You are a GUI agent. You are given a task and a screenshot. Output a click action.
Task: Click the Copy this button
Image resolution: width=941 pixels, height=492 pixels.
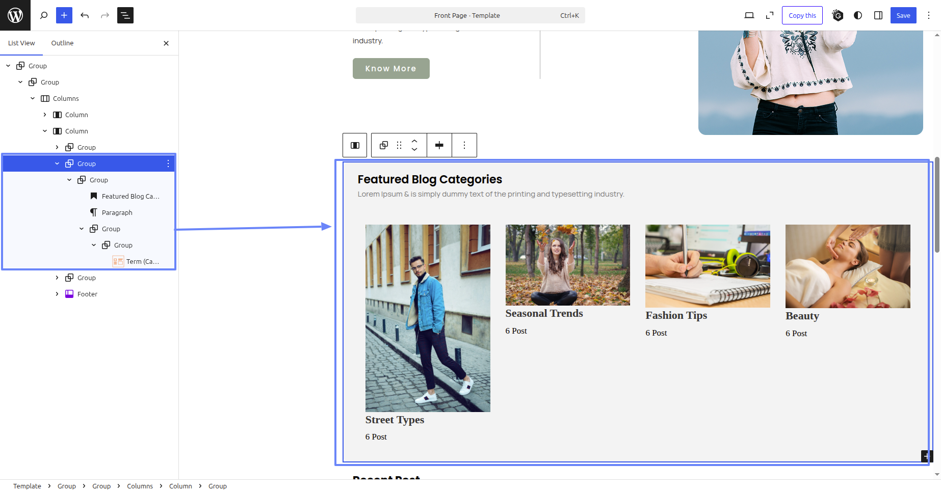(x=802, y=15)
